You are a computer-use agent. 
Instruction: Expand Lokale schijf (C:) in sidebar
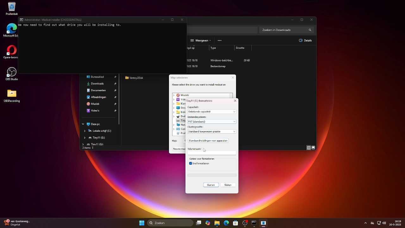85,131
